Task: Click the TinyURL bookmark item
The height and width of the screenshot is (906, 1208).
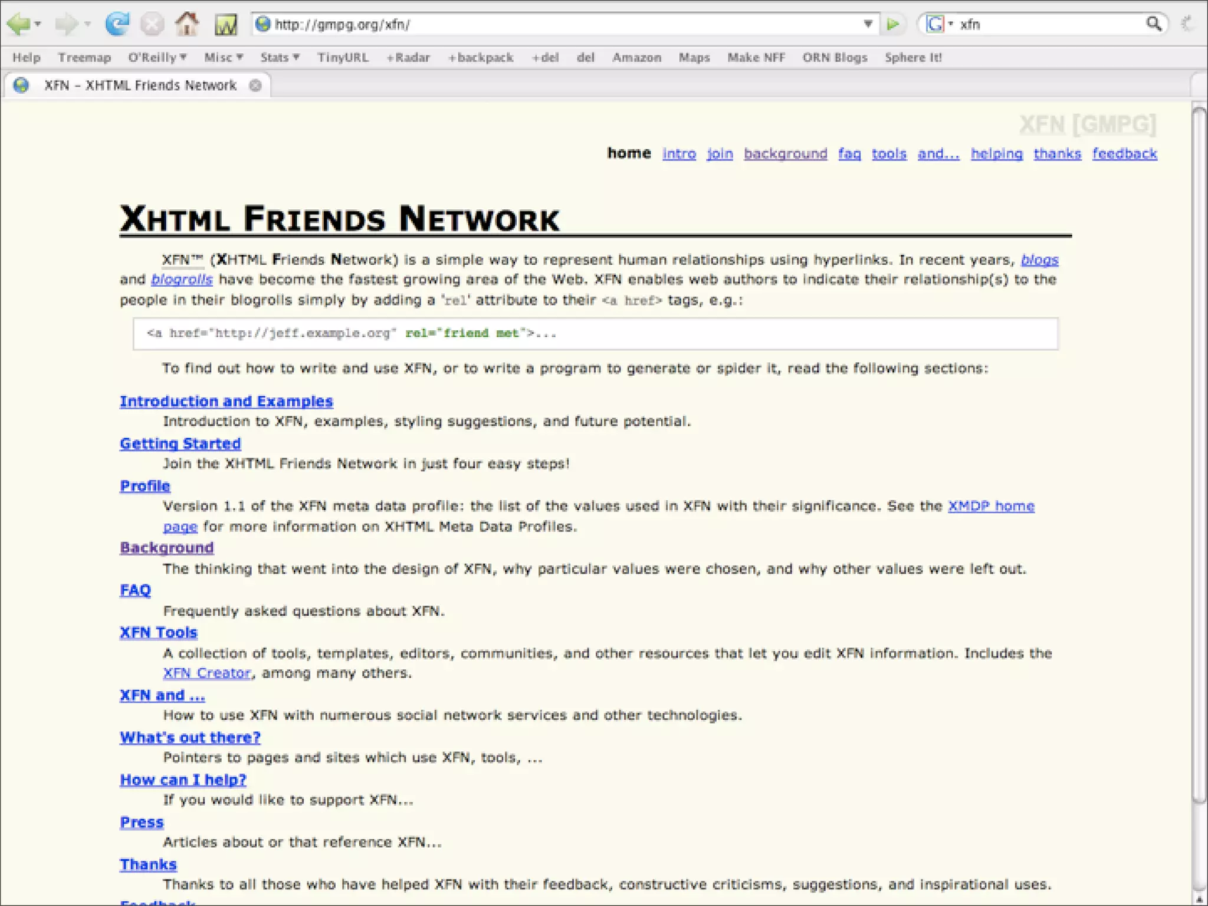Action: pyautogui.click(x=342, y=57)
